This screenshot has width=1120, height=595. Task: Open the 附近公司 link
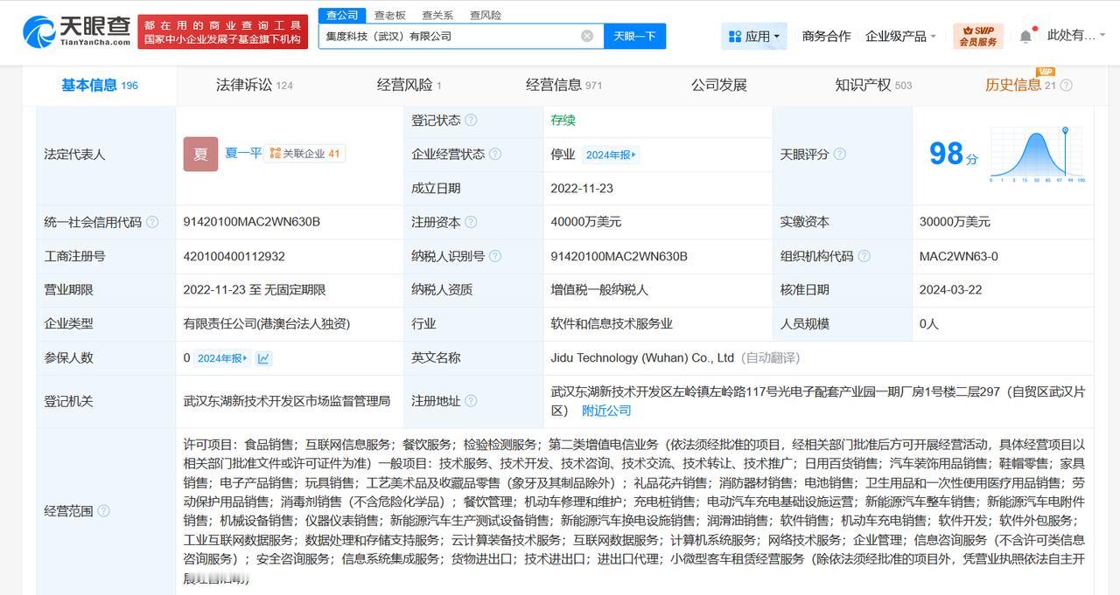pyautogui.click(x=606, y=411)
